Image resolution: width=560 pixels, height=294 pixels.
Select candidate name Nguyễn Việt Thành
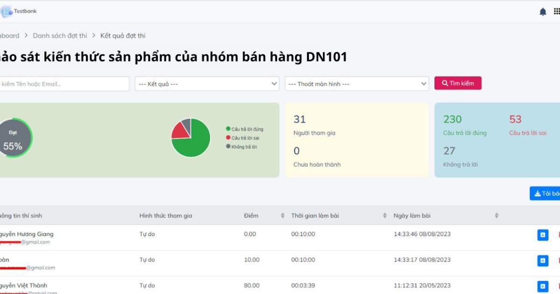[x=23, y=286]
